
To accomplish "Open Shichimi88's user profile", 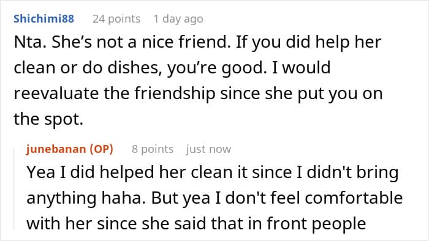I will (x=44, y=19).
